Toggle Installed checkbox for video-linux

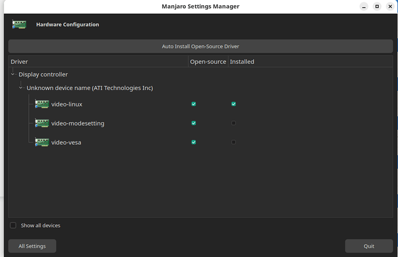tap(234, 104)
